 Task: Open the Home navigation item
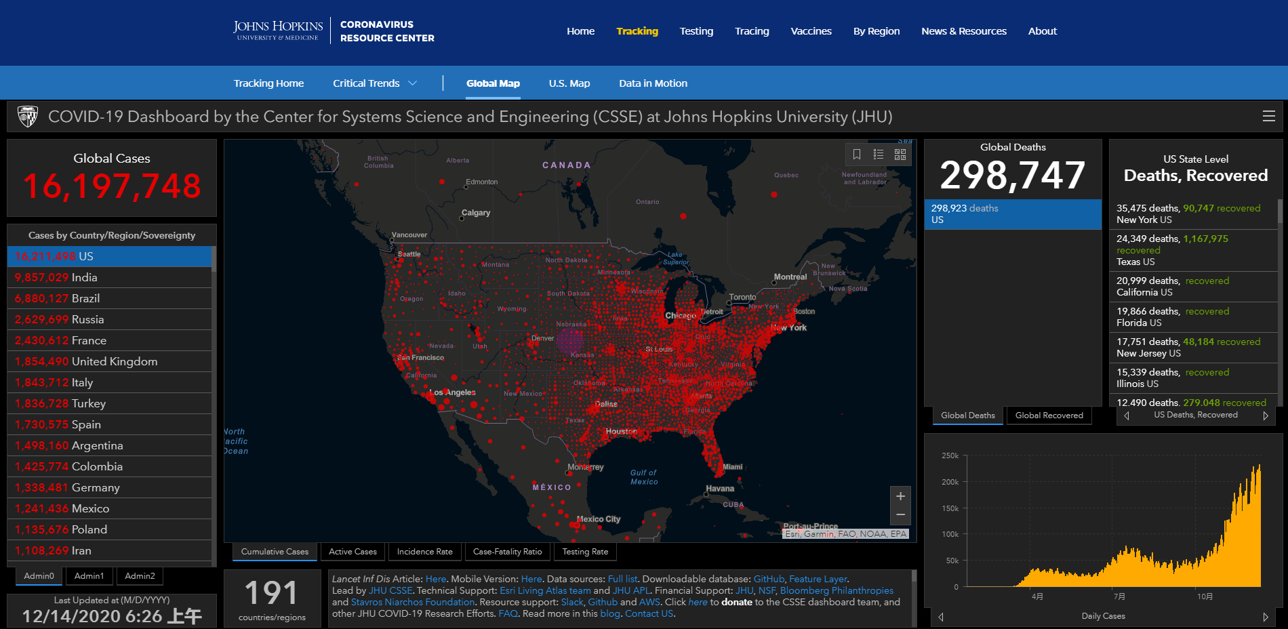[x=580, y=31]
